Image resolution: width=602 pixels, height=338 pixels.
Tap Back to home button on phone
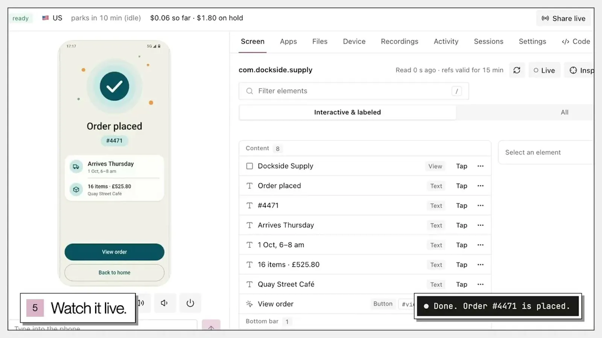pyautogui.click(x=114, y=273)
